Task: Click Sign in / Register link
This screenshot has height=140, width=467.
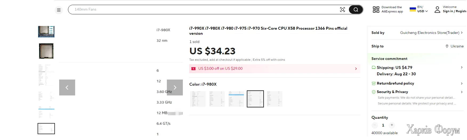Action: pyautogui.click(x=454, y=11)
